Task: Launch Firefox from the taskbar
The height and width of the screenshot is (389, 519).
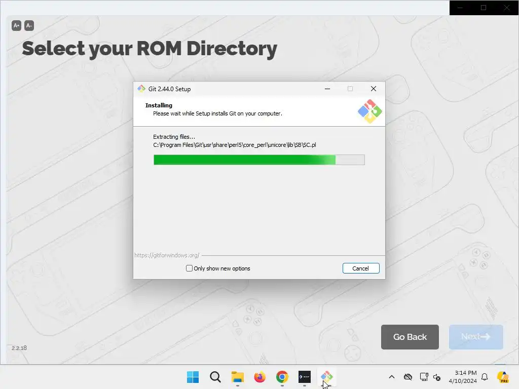Action: click(260, 377)
